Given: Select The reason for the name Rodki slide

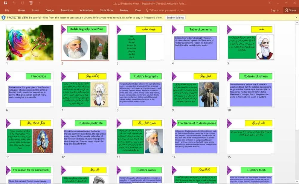Looking at the screenshot, I should point(30,175).
